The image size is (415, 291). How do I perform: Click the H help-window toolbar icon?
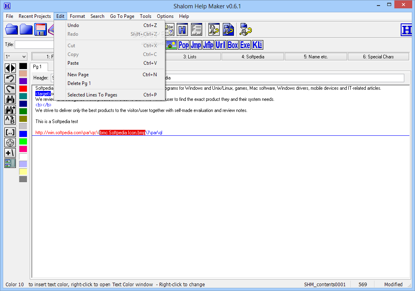tap(182, 29)
